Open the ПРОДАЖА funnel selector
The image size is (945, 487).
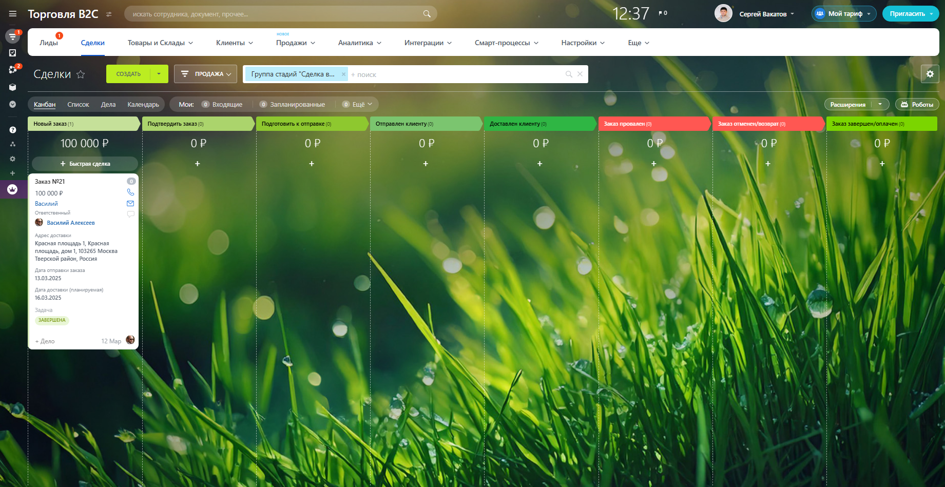(206, 74)
